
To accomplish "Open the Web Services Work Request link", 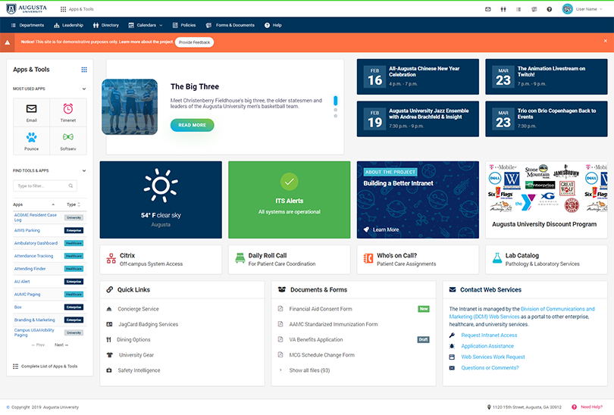I will [x=493, y=357].
